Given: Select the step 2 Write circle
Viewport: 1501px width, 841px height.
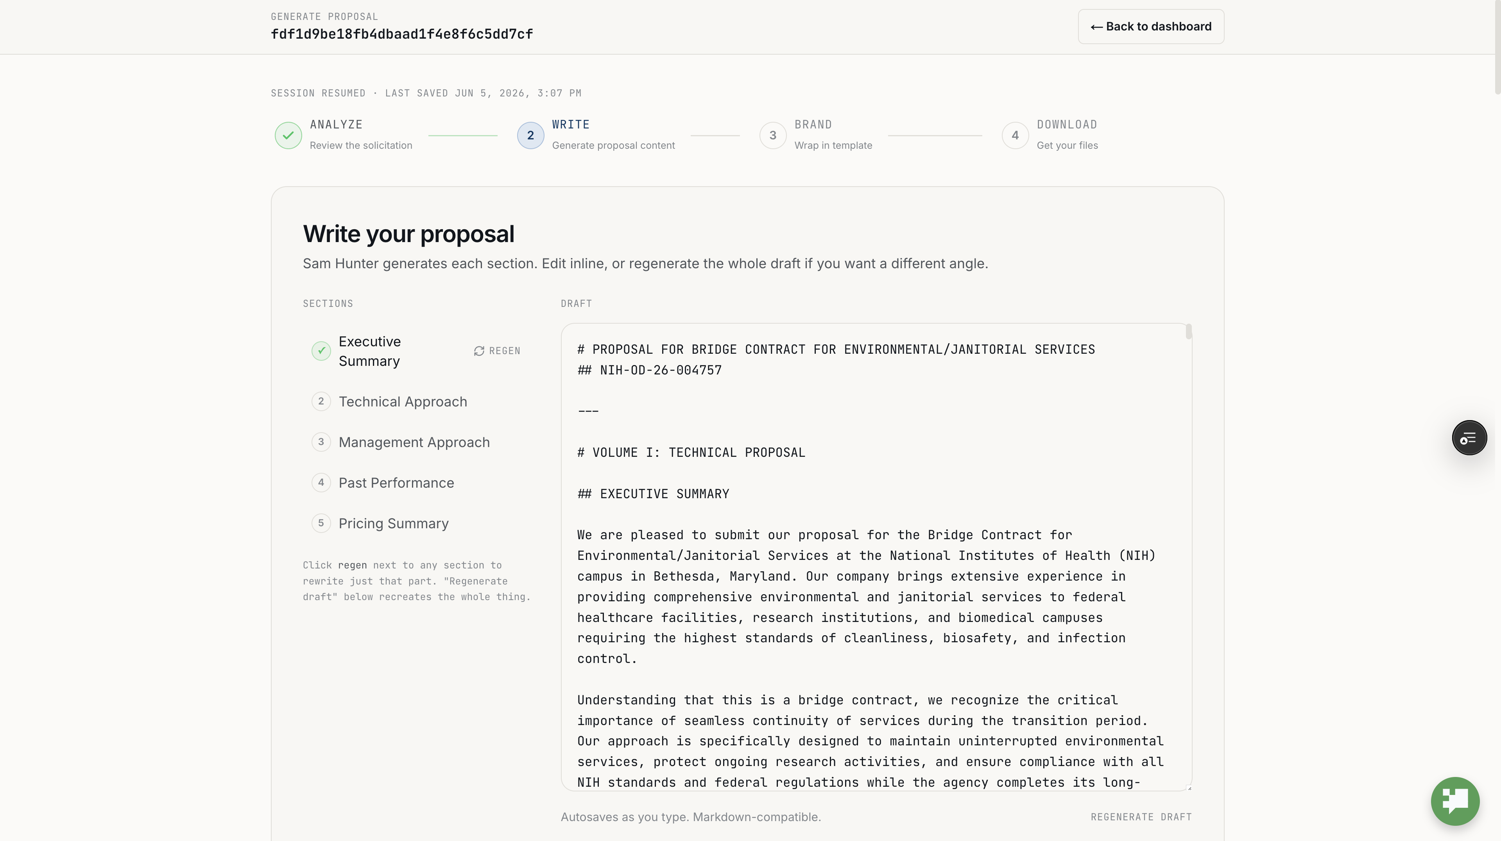Looking at the screenshot, I should (x=530, y=135).
